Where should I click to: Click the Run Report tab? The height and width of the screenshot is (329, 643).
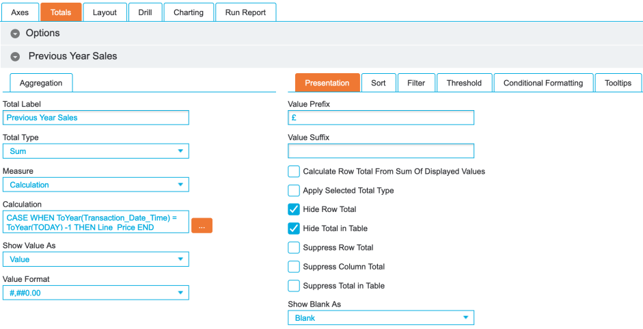(245, 12)
